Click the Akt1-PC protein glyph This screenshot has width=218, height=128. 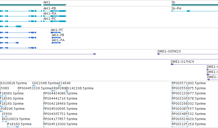pyautogui.click(x=56, y=33)
